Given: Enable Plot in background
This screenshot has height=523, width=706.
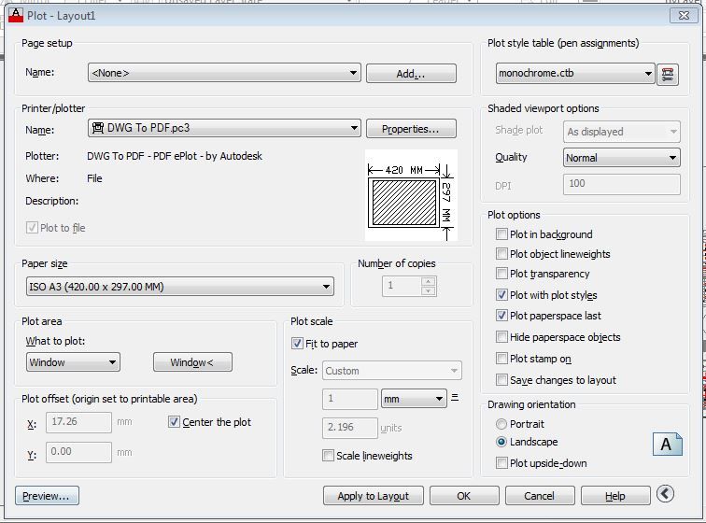Looking at the screenshot, I should point(501,233).
